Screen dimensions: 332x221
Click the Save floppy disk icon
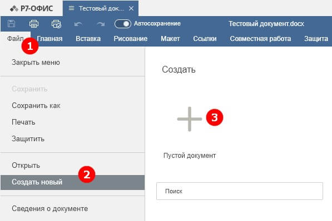click(x=12, y=23)
